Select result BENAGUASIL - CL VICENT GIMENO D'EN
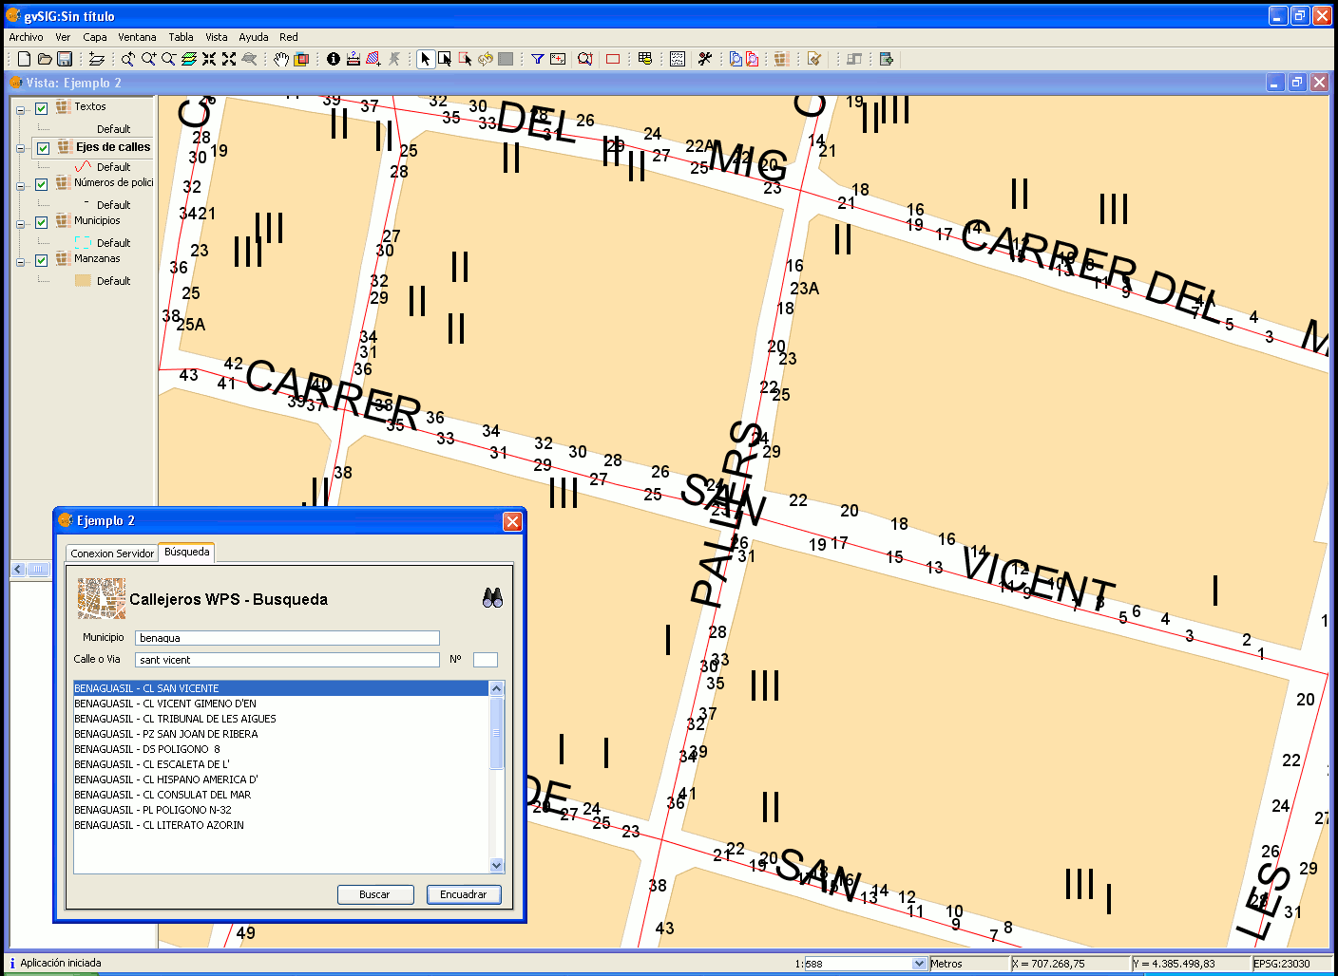Screen dimensions: 1338x976 click(281, 704)
